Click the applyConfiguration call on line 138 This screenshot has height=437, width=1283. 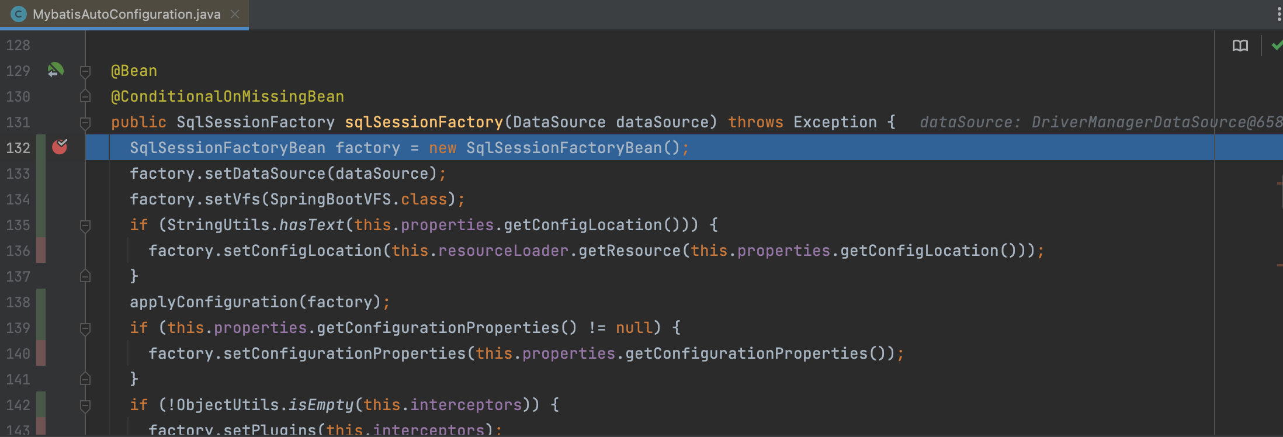pyautogui.click(x=213, y=302)
